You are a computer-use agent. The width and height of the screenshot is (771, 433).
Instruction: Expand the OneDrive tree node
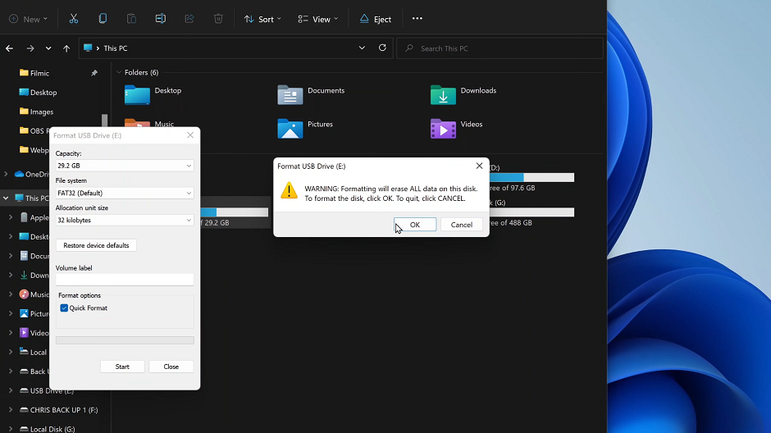6,174
